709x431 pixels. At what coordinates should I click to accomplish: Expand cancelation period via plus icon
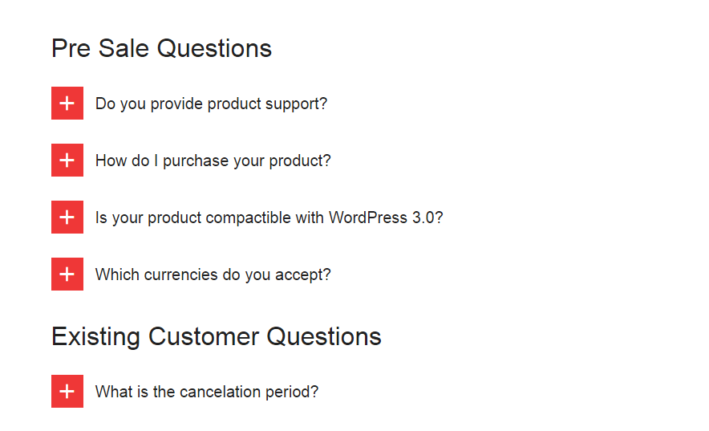coord(67,391)
